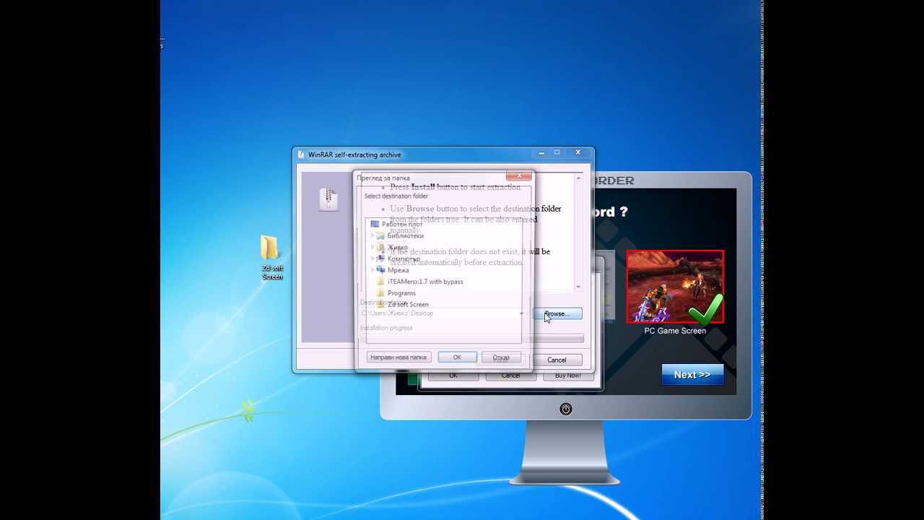Click Buy Now! in the background dialog

pos(568,376)
